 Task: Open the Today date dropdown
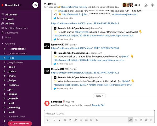click(x=99, y=96)
